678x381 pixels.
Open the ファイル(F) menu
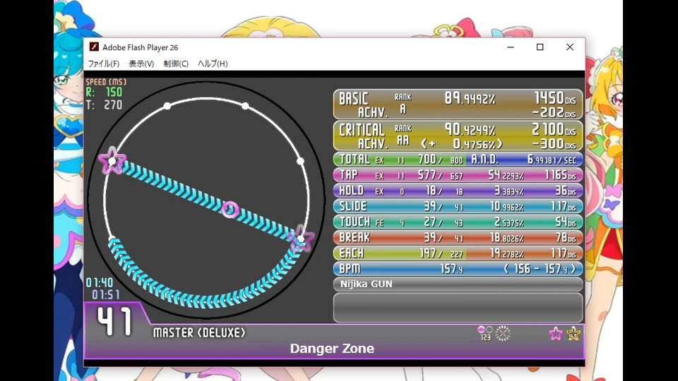pyautogui.click(x=104, y=64)
